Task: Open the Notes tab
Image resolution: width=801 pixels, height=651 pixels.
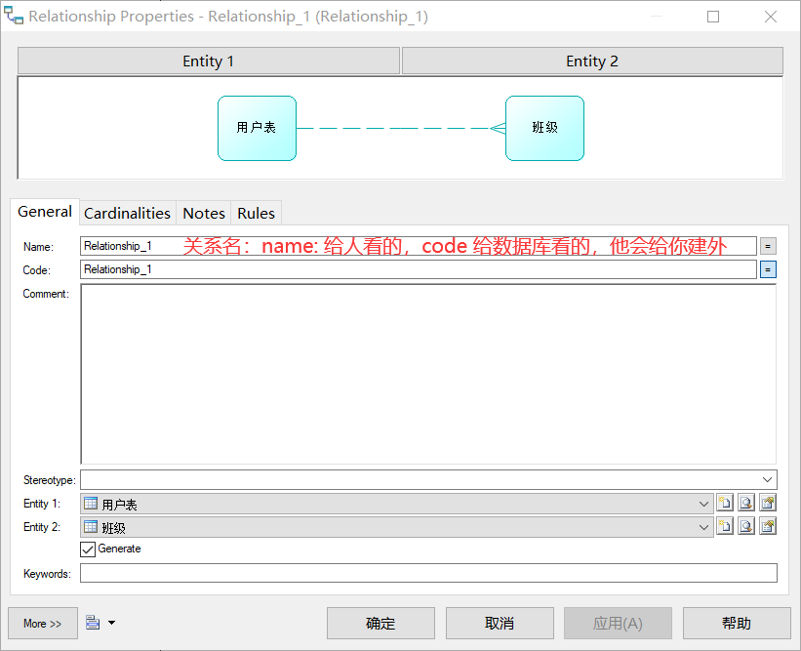Action: pyautogui.click(x=203, y=213)
